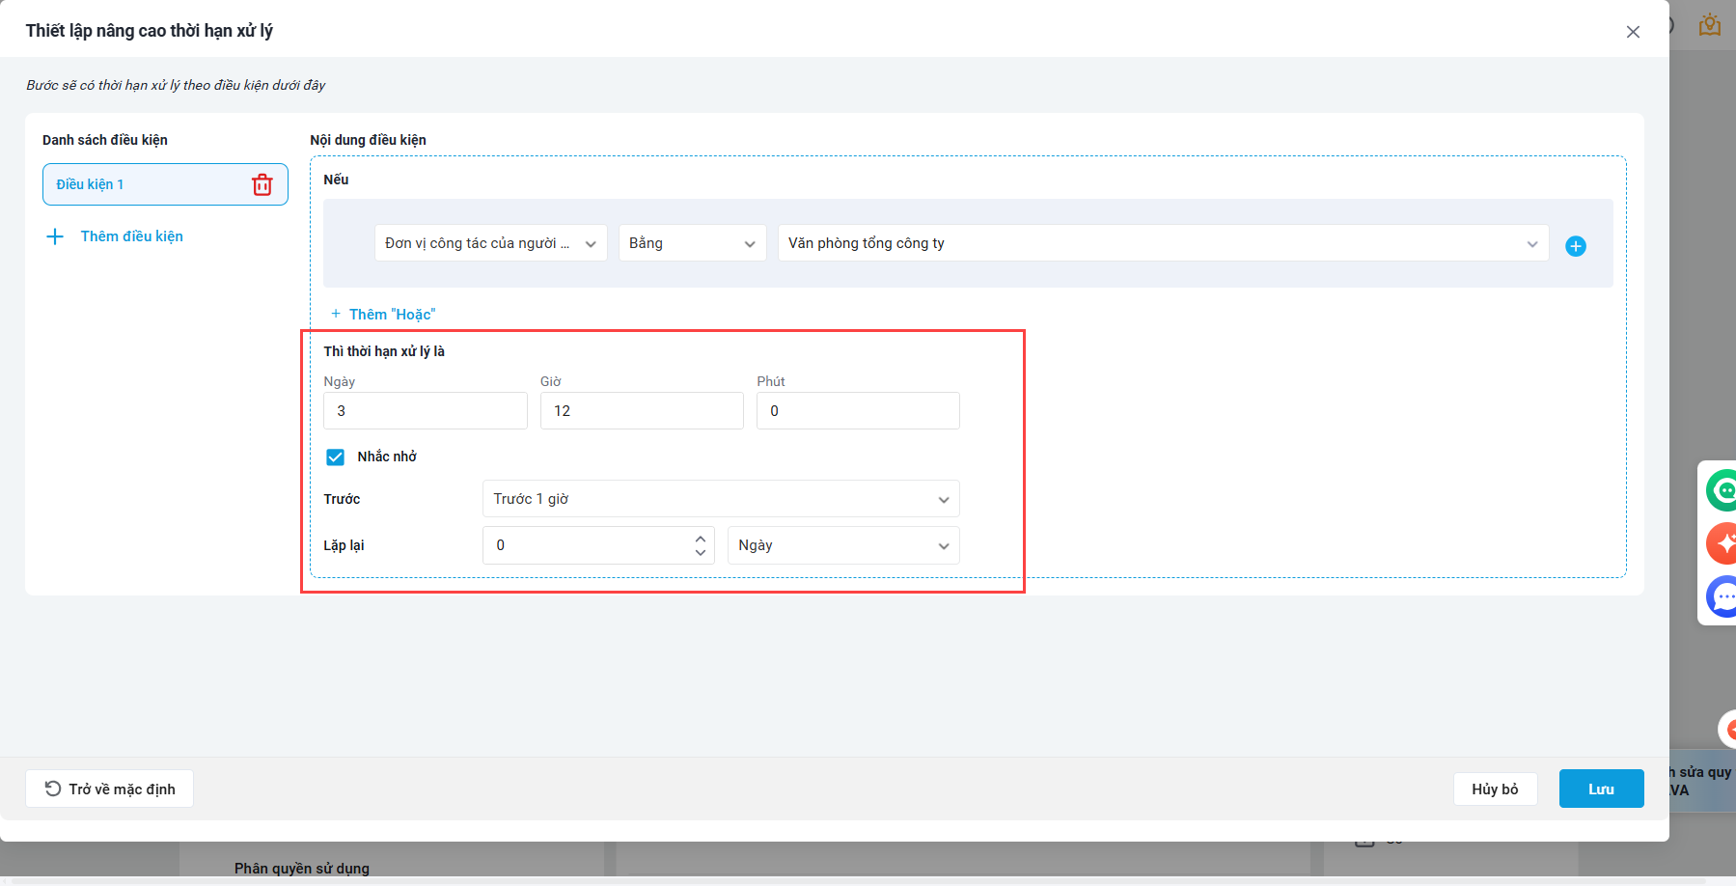Click Thêm điều kiện link
1736x886 pixels.
(x=115, y=236)
